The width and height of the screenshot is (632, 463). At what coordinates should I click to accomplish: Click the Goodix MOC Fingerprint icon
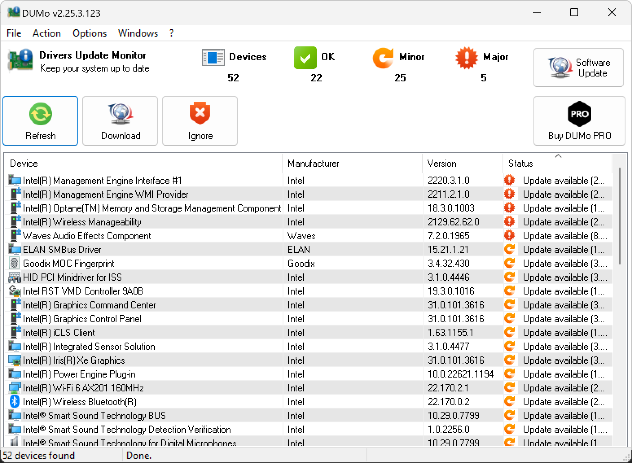tap(14, 263)
